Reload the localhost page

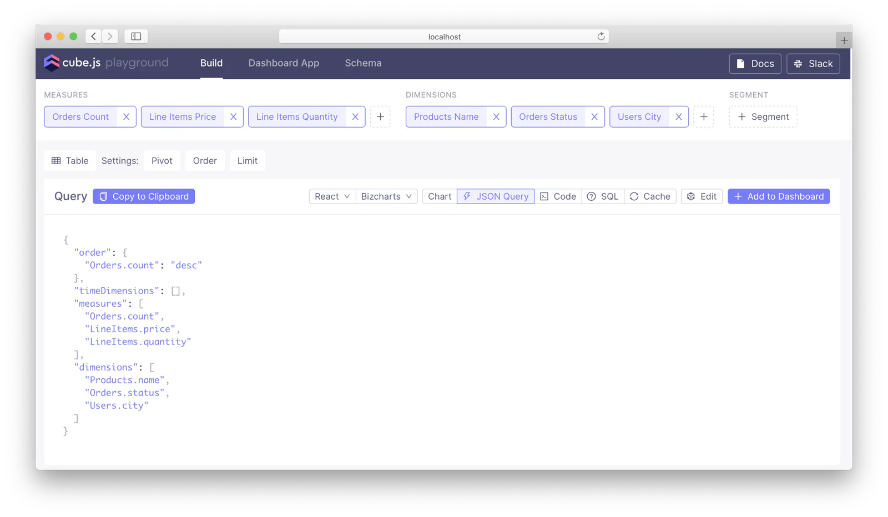point(601,37)
